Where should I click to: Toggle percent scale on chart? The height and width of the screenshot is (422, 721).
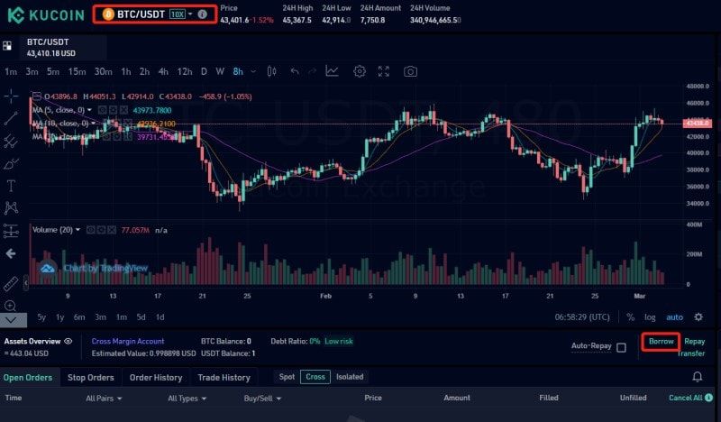[630, 317]
